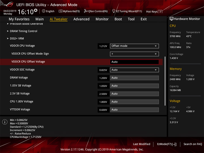Click the 0.600V VTTDDR voltage readout

click(103, 110)
